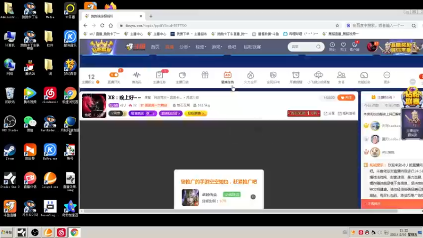Image resolution: width=423 pixels, height=238 pixels.
Task: Open the Steam desktop shortcut
Action: click(10, 152)
